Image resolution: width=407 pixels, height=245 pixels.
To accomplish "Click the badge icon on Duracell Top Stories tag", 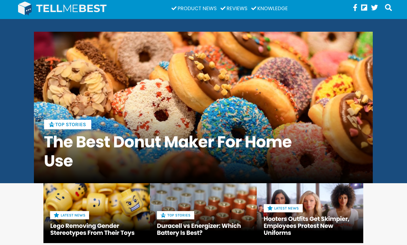I will [x=163, y=215].
